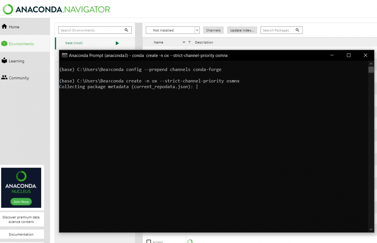Click the Home house icon in sidebar

click(x=4, y=27)
